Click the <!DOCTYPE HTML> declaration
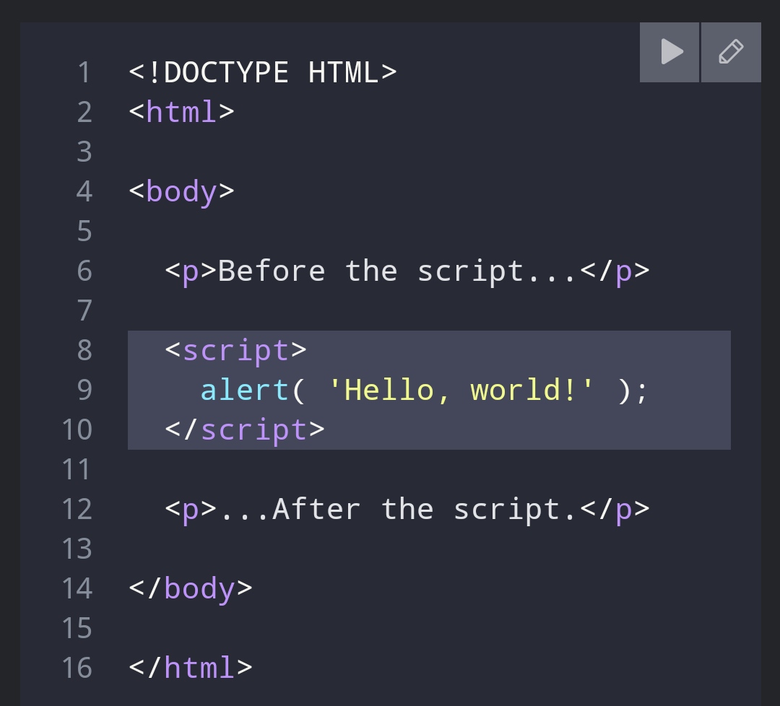The height and width of the screenshot is (706, 780). [x=262, y=71]
